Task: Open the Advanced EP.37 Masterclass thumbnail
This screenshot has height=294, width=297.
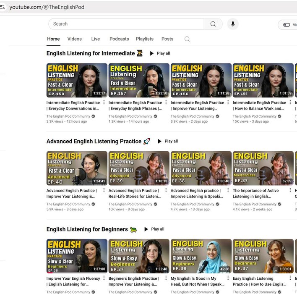Action: click(x=263, y=168)
